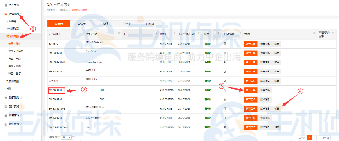Switch to the 有效的 tab
Screen dimensions: 339x141
click(x=59, y=24)
